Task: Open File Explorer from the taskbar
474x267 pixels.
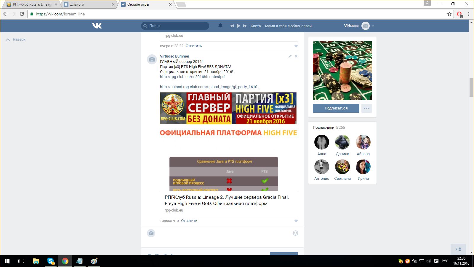Action: tap(36, 261)
